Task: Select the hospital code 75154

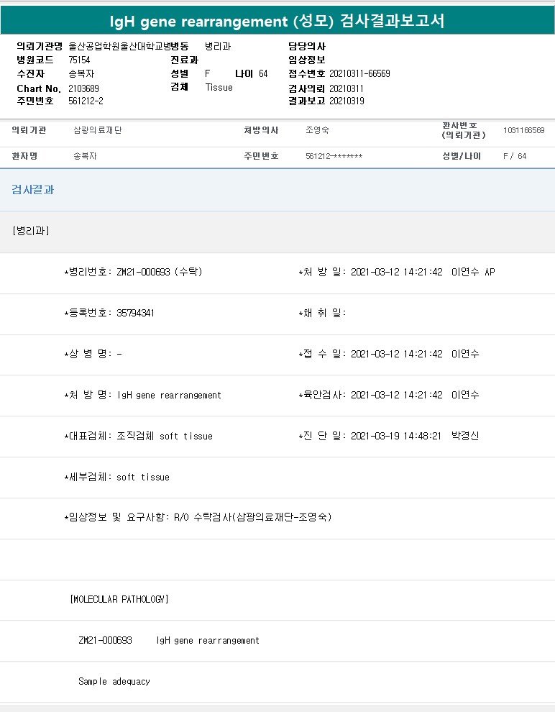Action: (x=79, y=60)
